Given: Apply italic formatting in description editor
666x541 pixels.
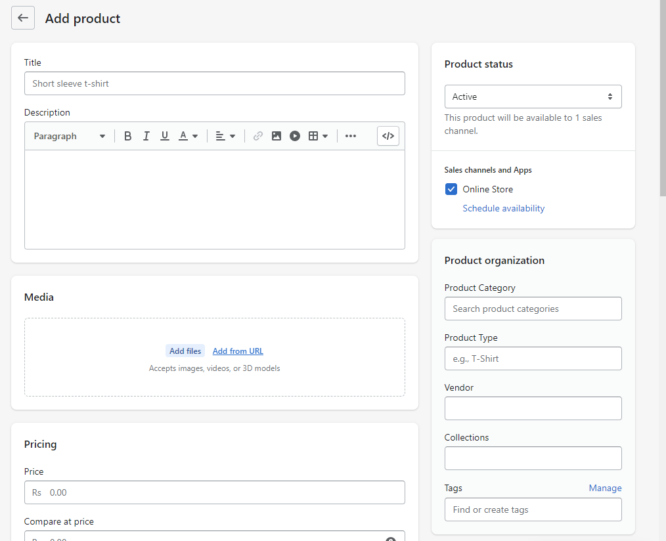Looking at the screenshot, I should tap(146, 136).
